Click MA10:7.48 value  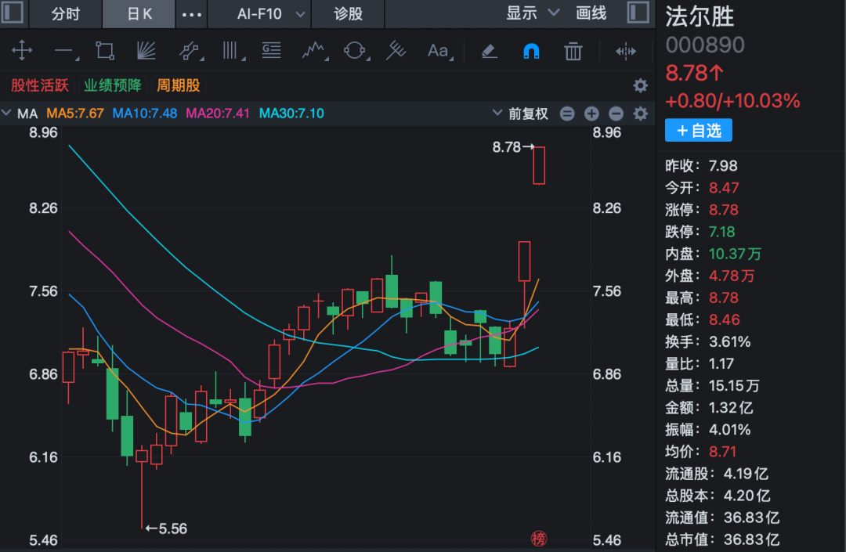[145, 114]
